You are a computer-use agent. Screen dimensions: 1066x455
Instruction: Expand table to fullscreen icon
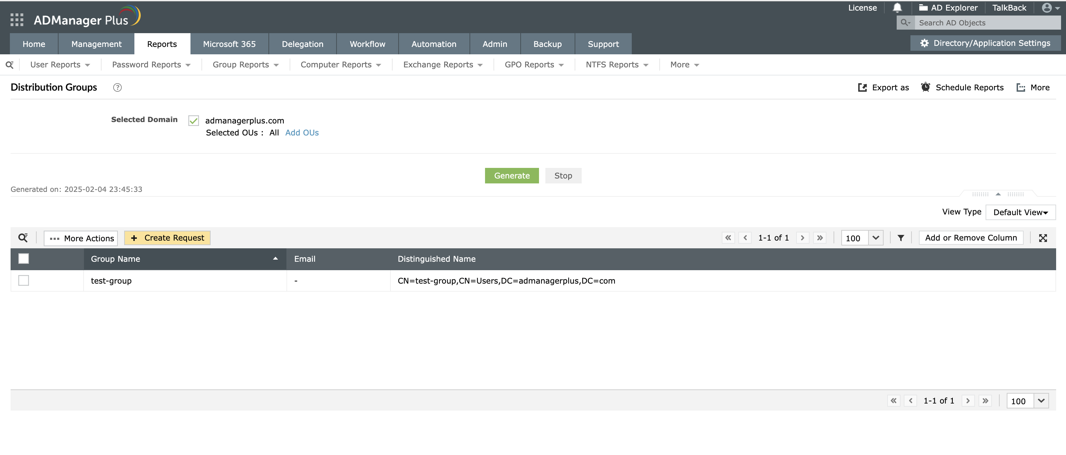click(1043, 238)
